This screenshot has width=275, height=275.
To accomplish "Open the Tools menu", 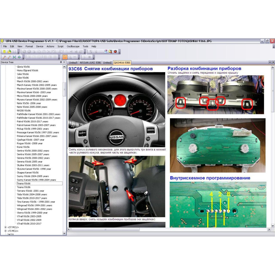I will [x=86, y=46].
